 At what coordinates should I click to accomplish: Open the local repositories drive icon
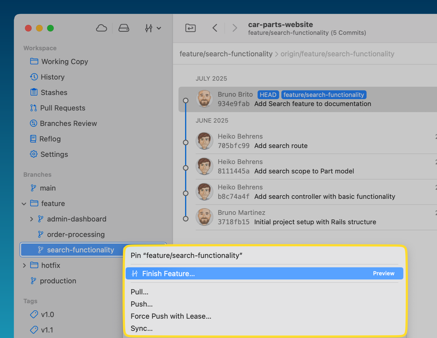(x=124, y=28)
